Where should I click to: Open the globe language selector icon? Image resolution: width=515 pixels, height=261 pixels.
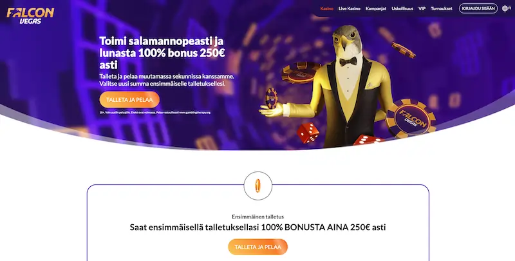click(x=505, y=8)
